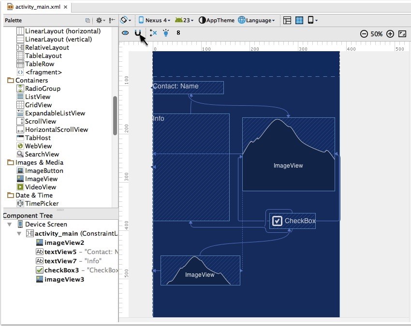
Task: Select Info text view on blueprint
Action: click(x=191, y=167)
